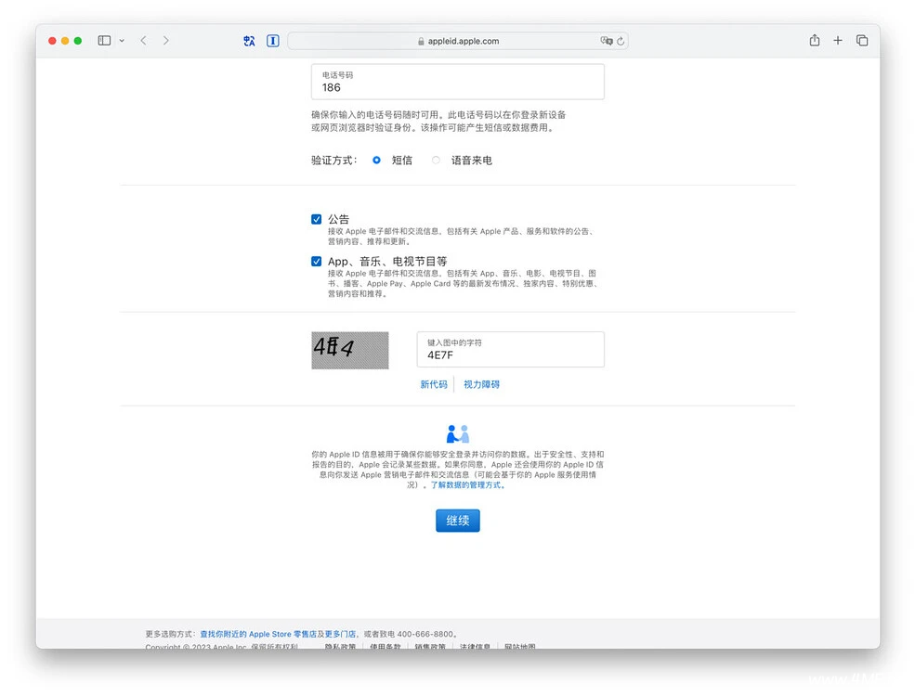Show the tab overview icon

click(x=862, y=41)
